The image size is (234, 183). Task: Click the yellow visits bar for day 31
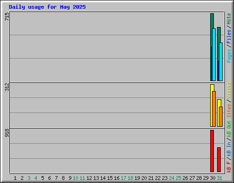click(x=218, y=113)
